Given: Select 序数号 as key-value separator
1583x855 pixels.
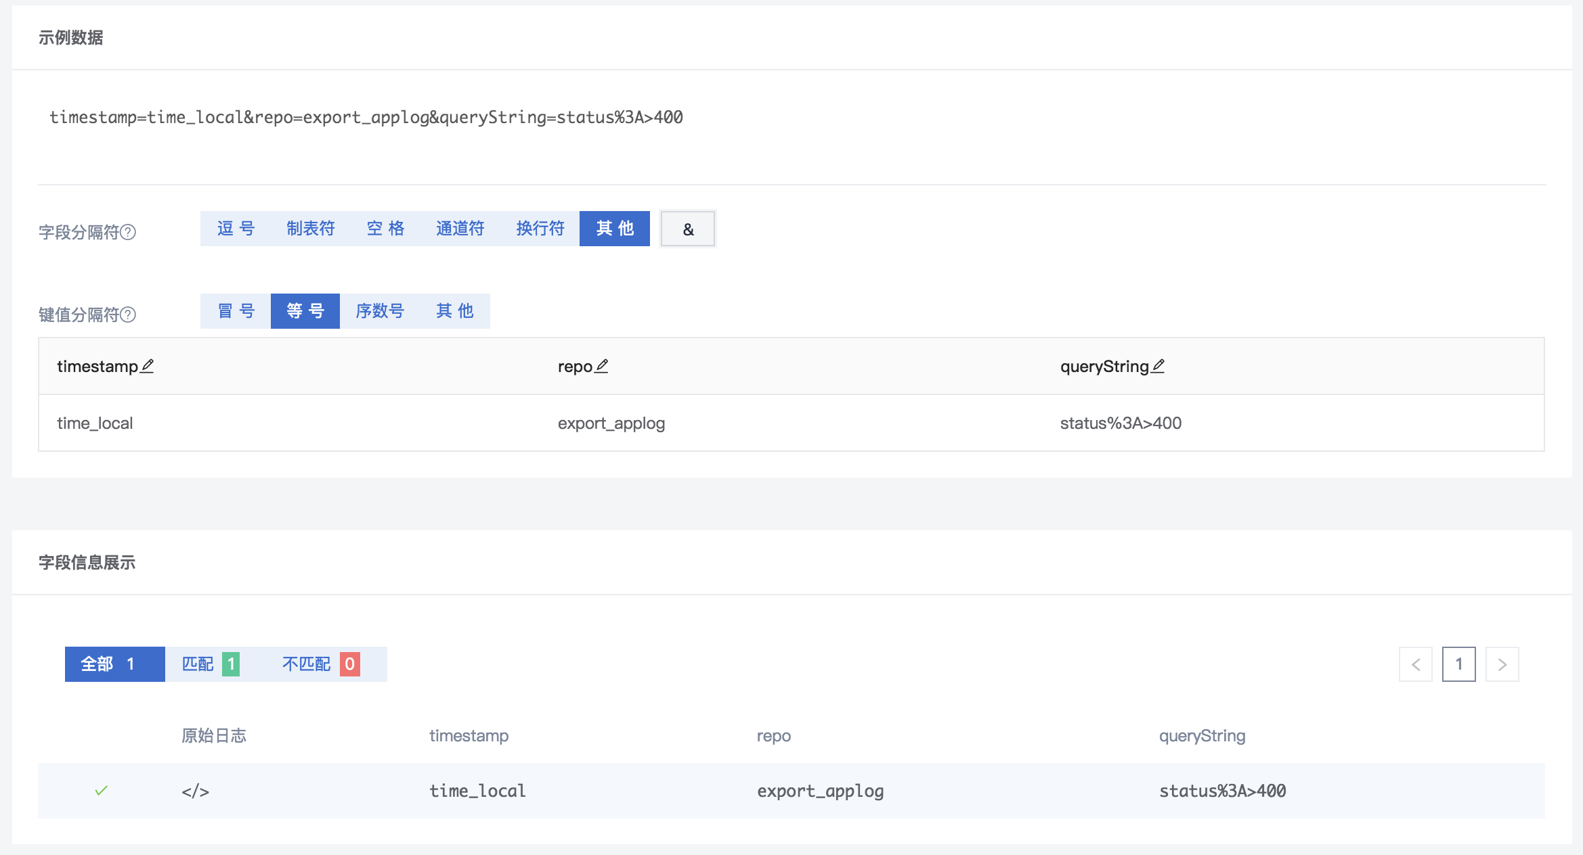Looking at the screenshot, I should 380,311.
